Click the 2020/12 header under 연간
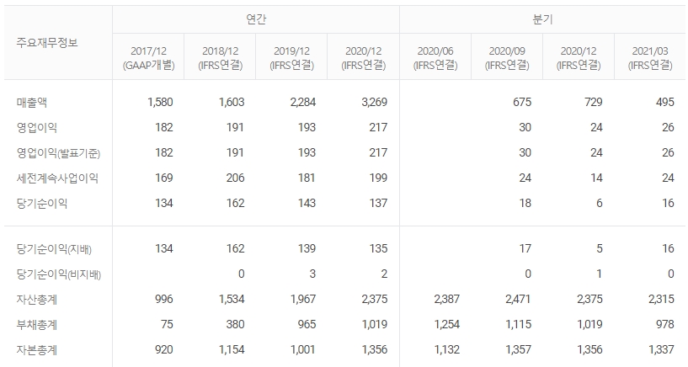The image size is (688, 367). (x=363, y=58)
